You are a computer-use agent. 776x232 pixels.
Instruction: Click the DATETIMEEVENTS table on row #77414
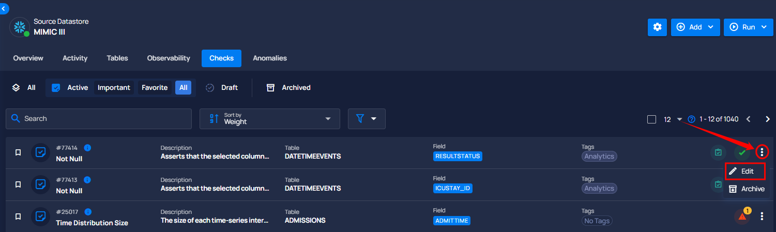coord(313,157)
